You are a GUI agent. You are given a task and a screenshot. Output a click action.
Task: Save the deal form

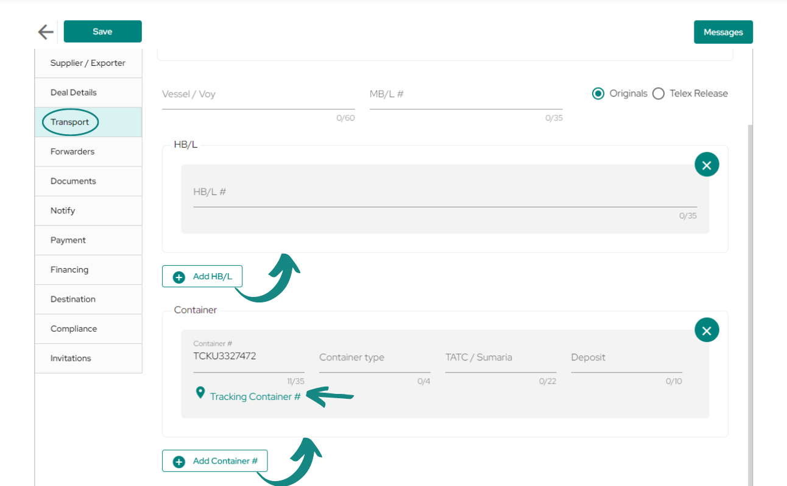click(x=102, y=31)
